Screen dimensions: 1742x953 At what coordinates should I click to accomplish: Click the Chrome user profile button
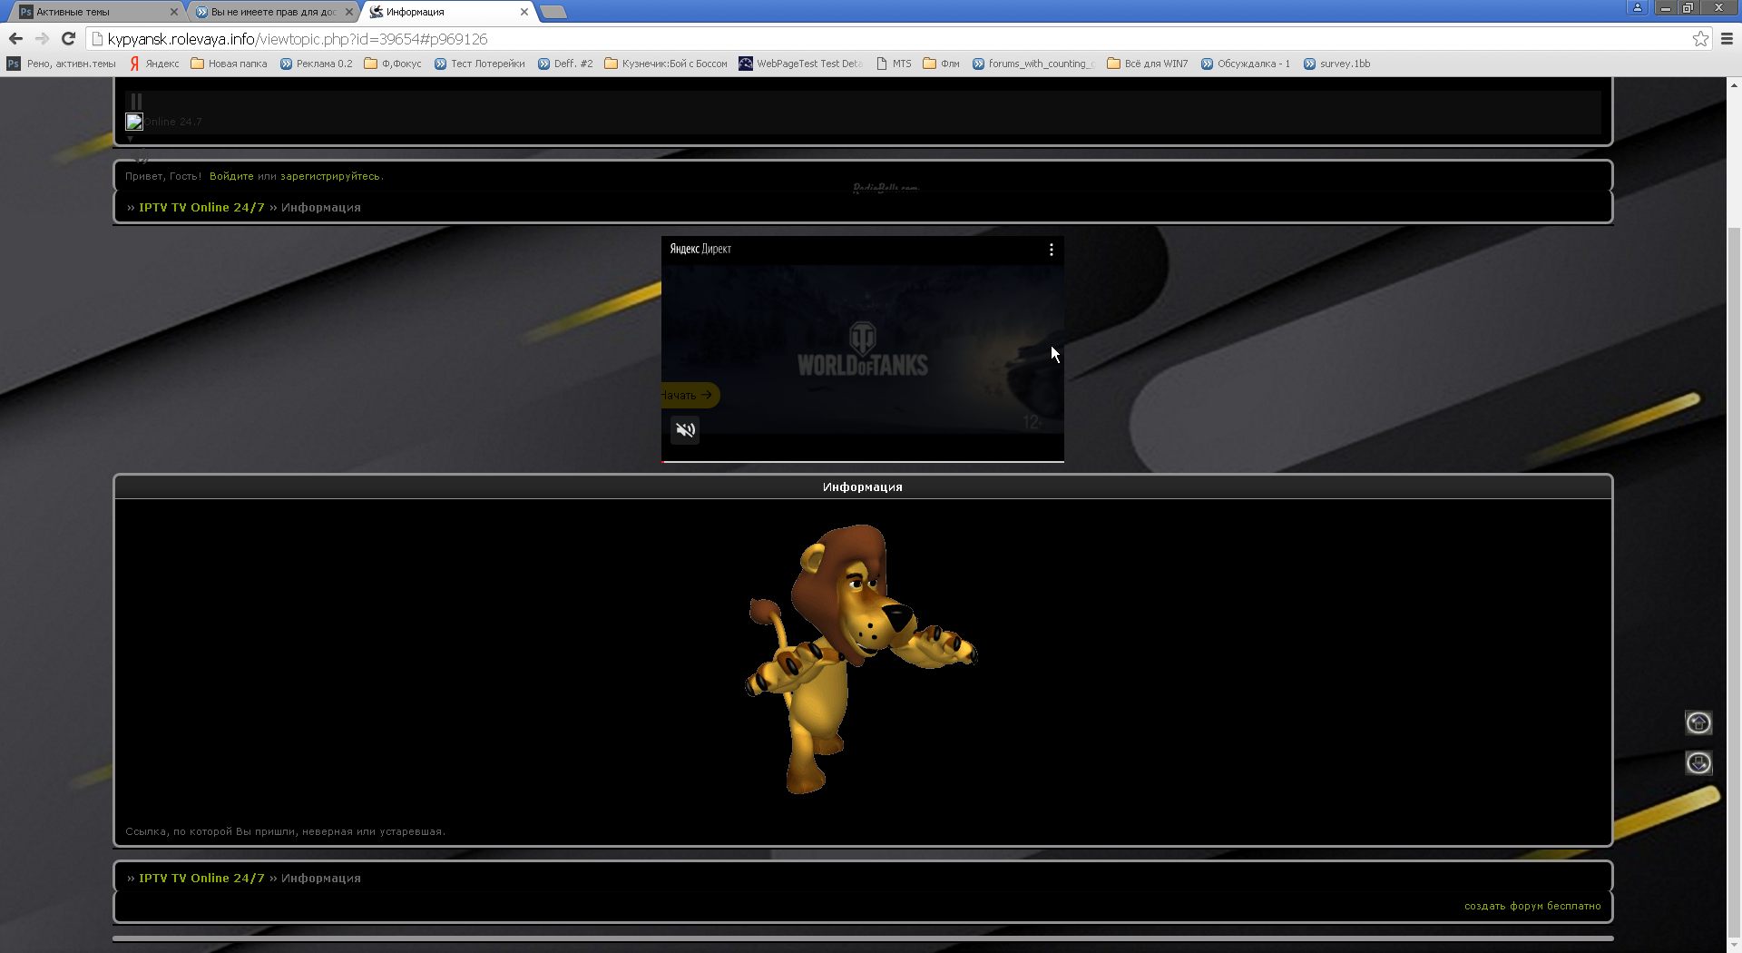point(1637,7)
